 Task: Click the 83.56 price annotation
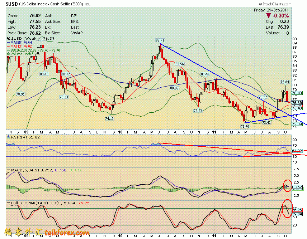pos(180,64)
